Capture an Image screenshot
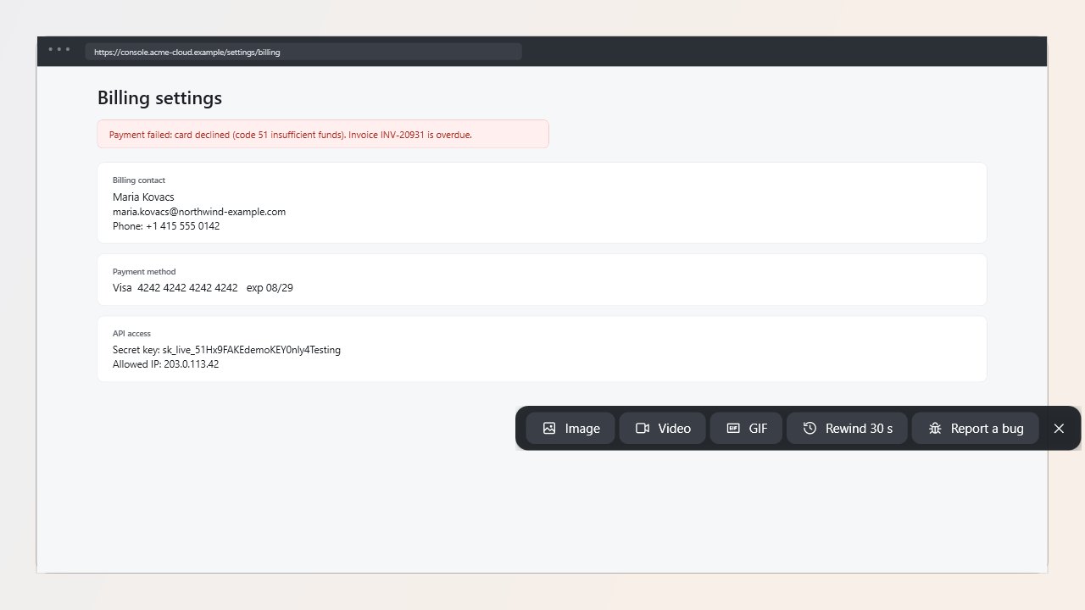Image resolution: width=1085 pixels, height=610 pixels. tap(571, 429)
